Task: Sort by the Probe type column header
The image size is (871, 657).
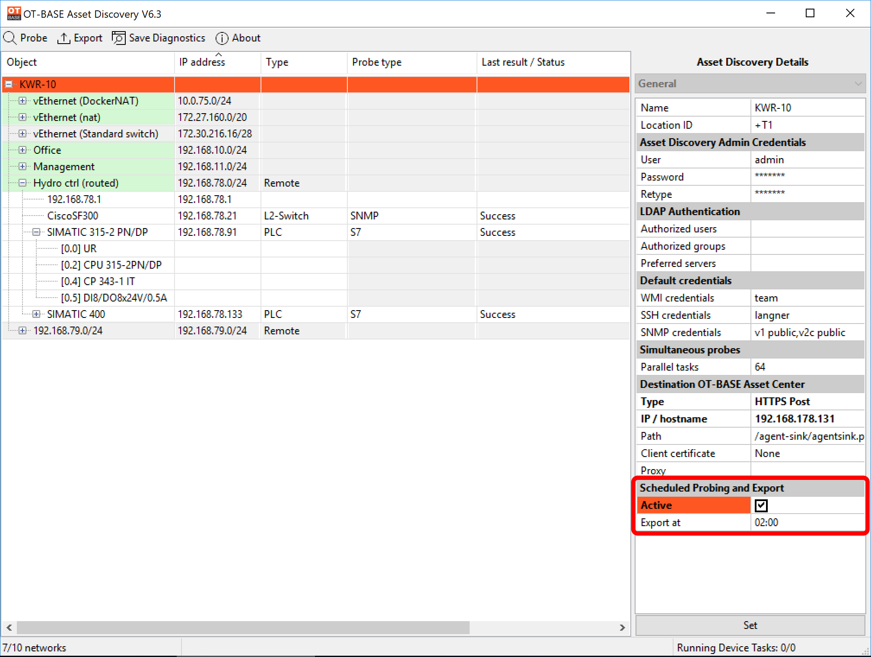Action: [412, 62]
